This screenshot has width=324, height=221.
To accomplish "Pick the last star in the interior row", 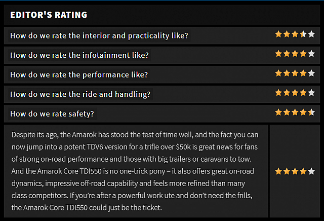I will [311, 34].
